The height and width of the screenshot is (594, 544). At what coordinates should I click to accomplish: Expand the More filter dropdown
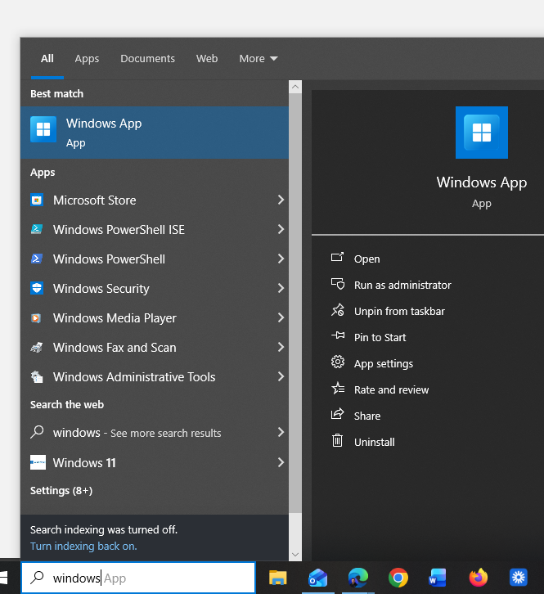(x=258, y=58)
